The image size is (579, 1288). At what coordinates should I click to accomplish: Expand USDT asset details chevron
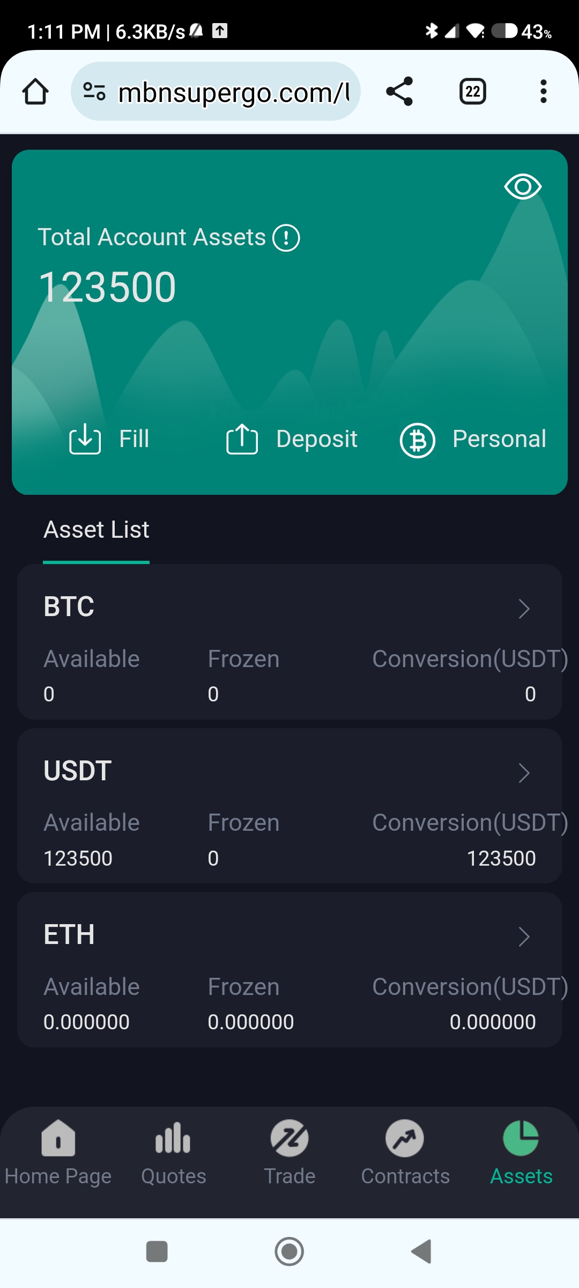point(524,773)
